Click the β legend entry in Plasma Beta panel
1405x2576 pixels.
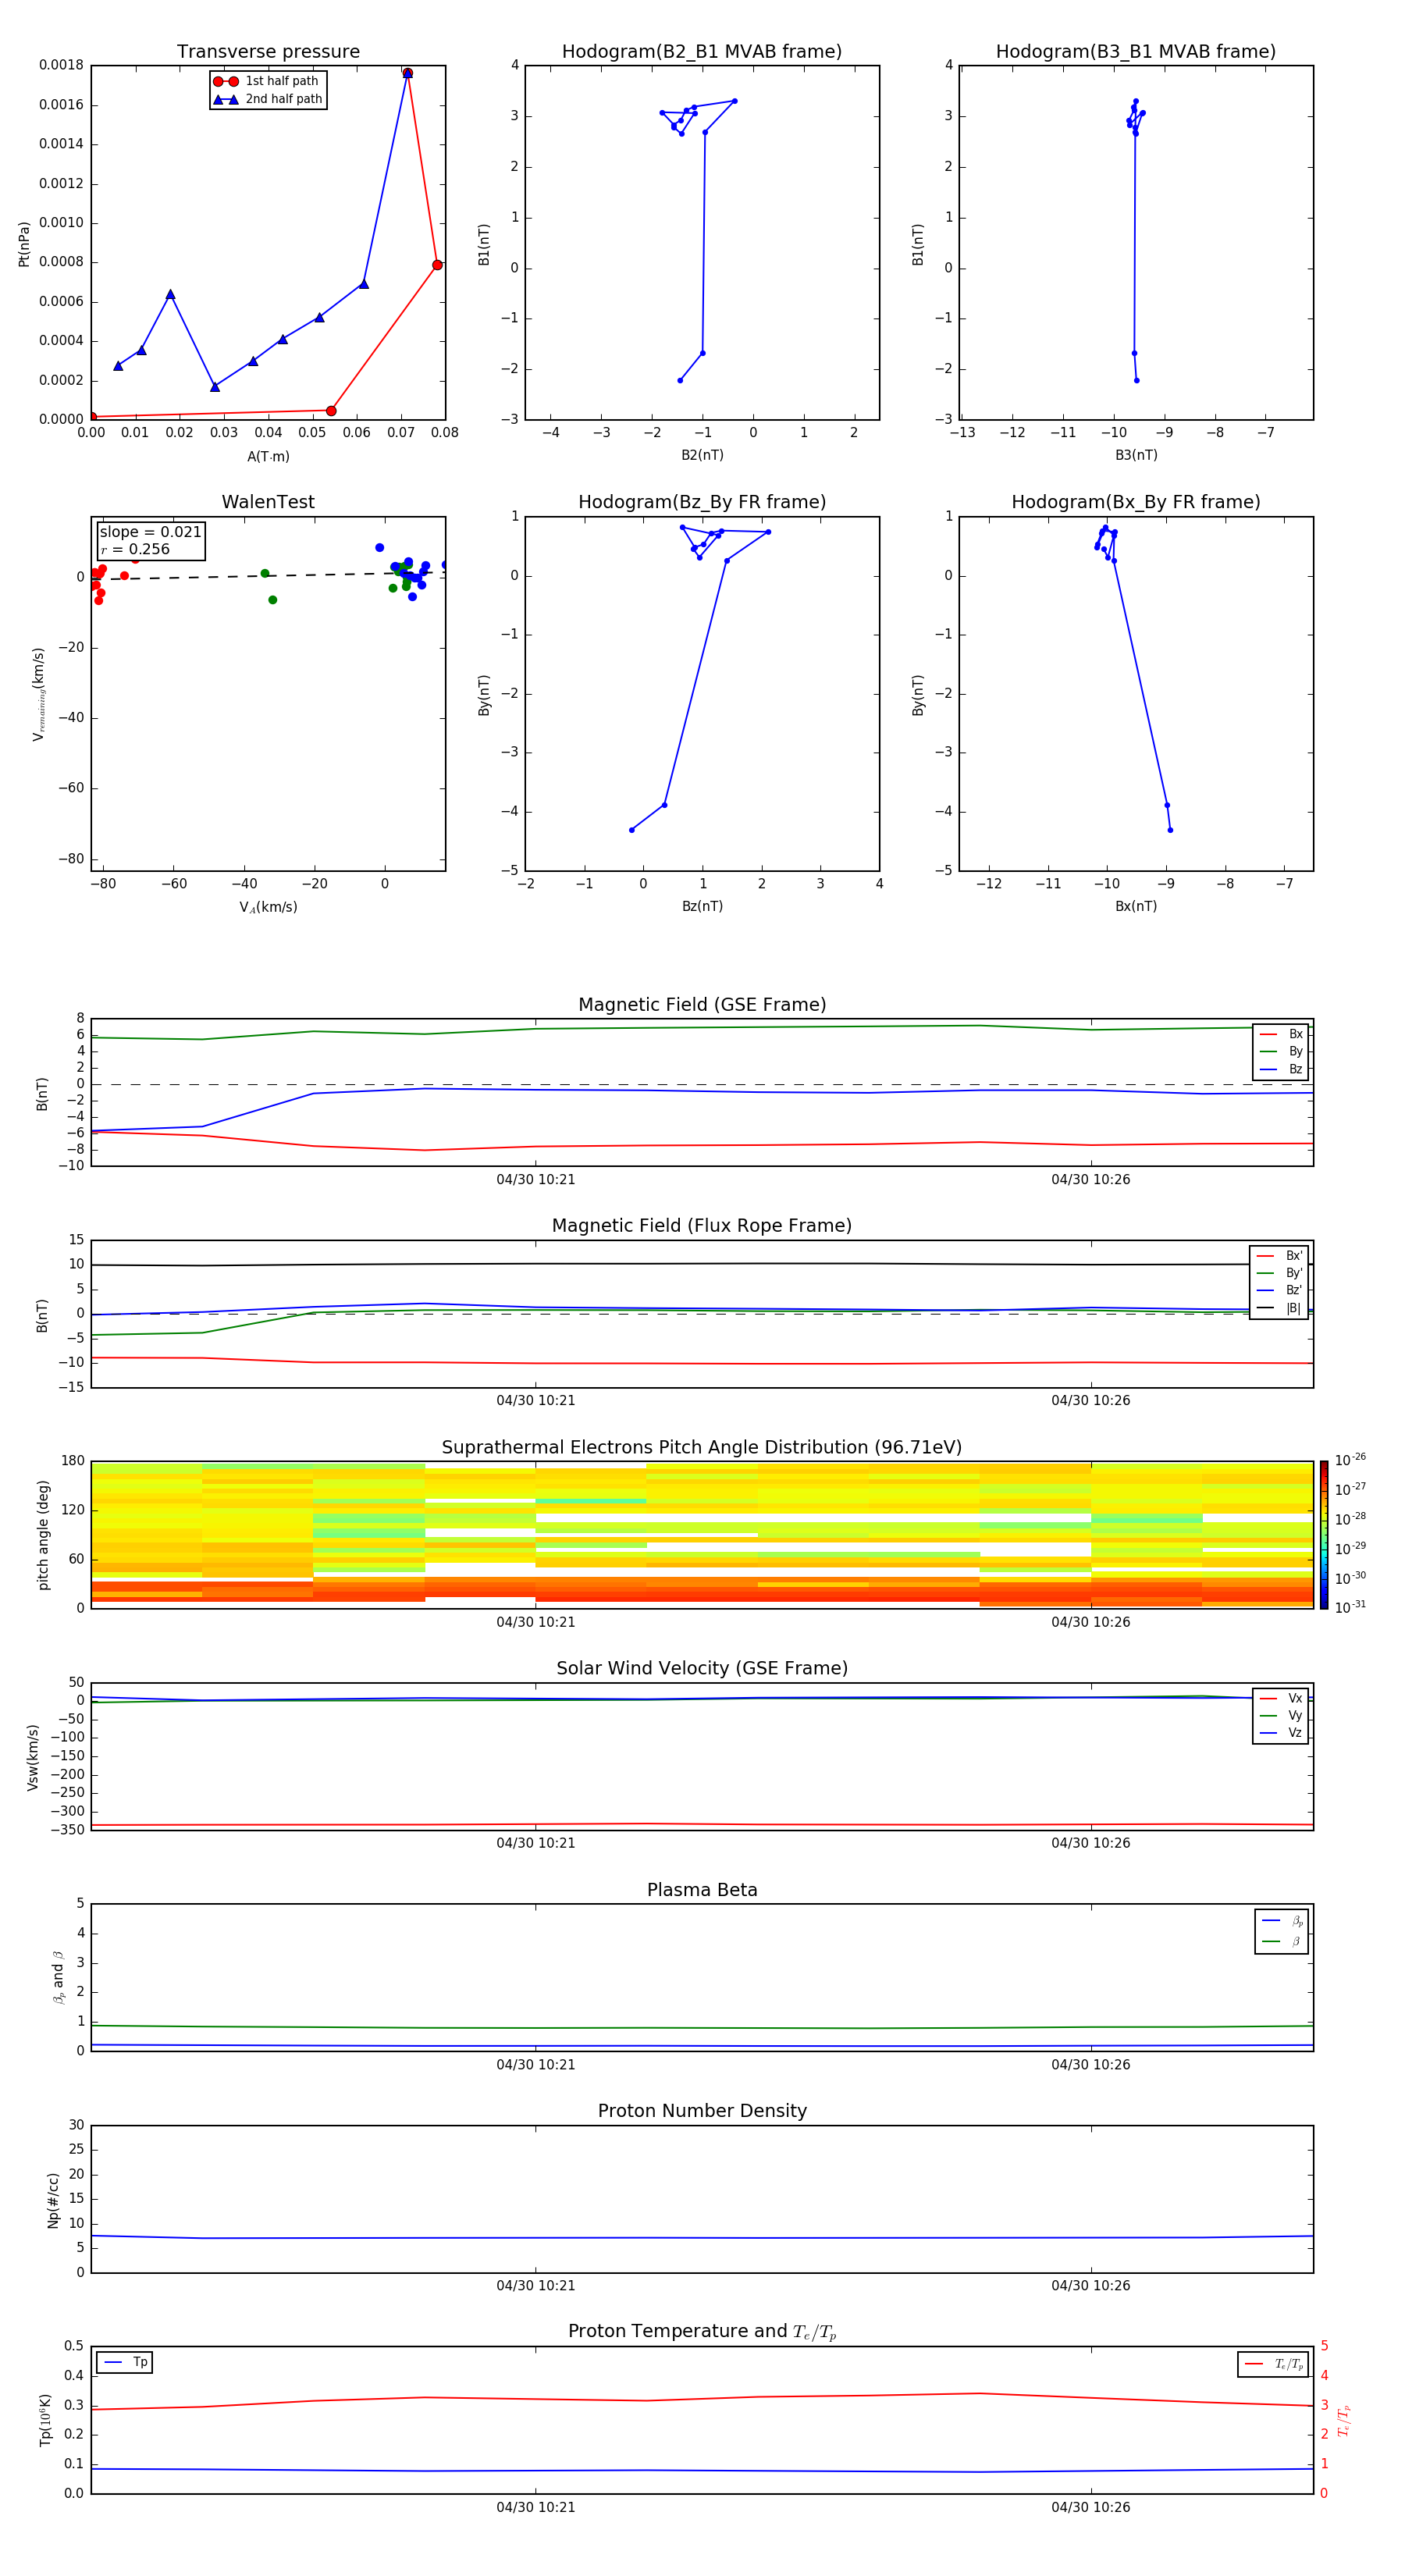click(x=1282, y=1941)
